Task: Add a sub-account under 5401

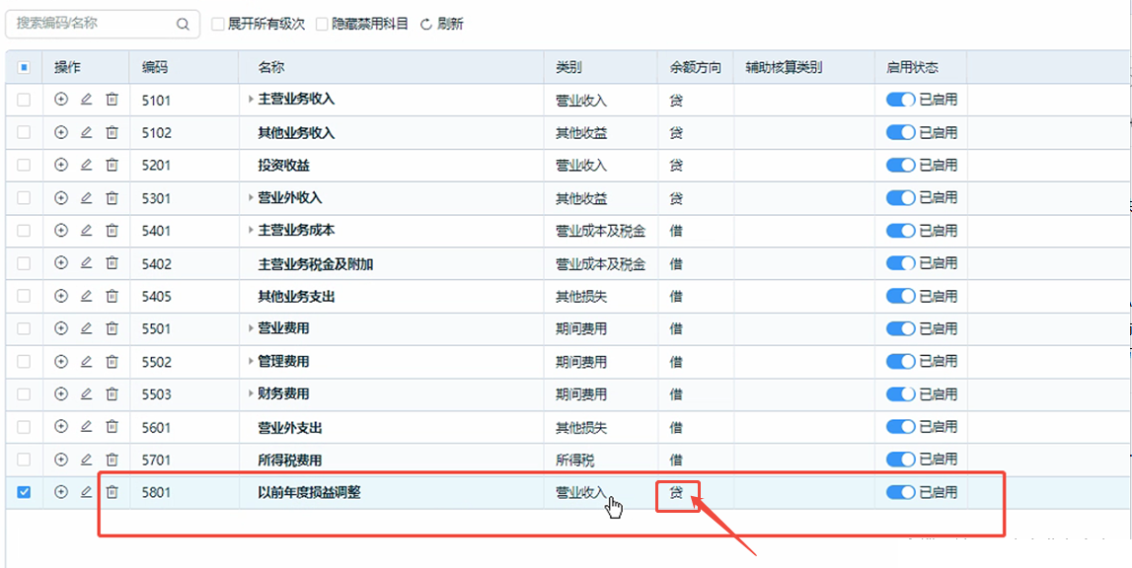Action: point(61,231)
